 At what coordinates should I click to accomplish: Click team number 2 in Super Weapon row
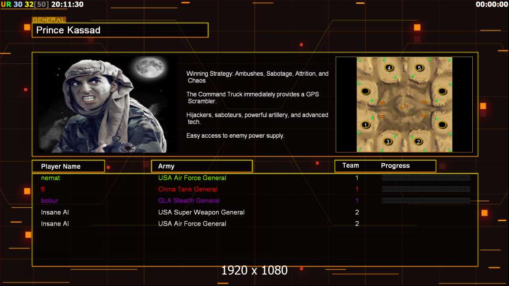click(357, 212)
